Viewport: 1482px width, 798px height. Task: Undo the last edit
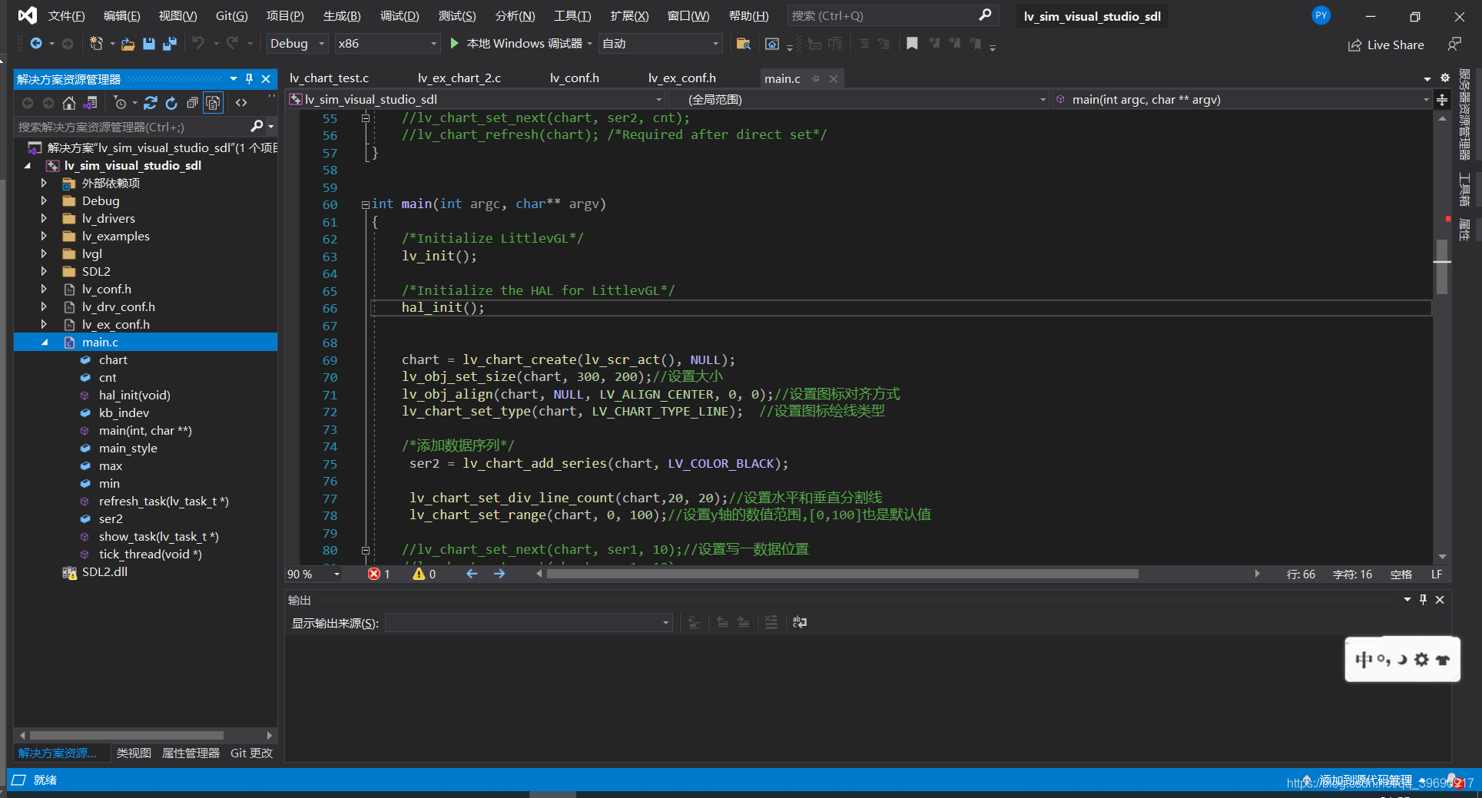[x=198, y=43]
